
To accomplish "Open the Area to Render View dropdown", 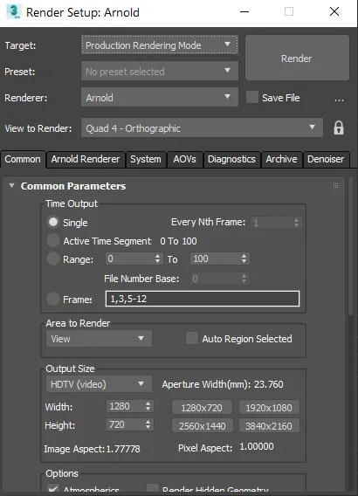I will tap(99, 339).
